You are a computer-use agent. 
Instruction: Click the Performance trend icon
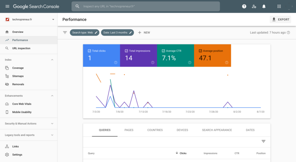pos(7,40)
